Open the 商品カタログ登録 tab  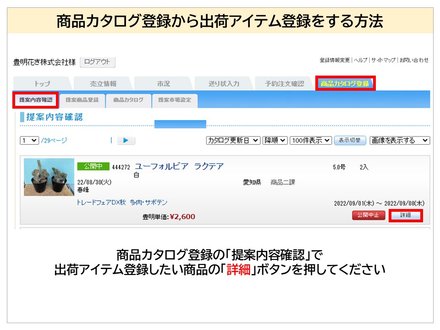click(x=345, y=83)
